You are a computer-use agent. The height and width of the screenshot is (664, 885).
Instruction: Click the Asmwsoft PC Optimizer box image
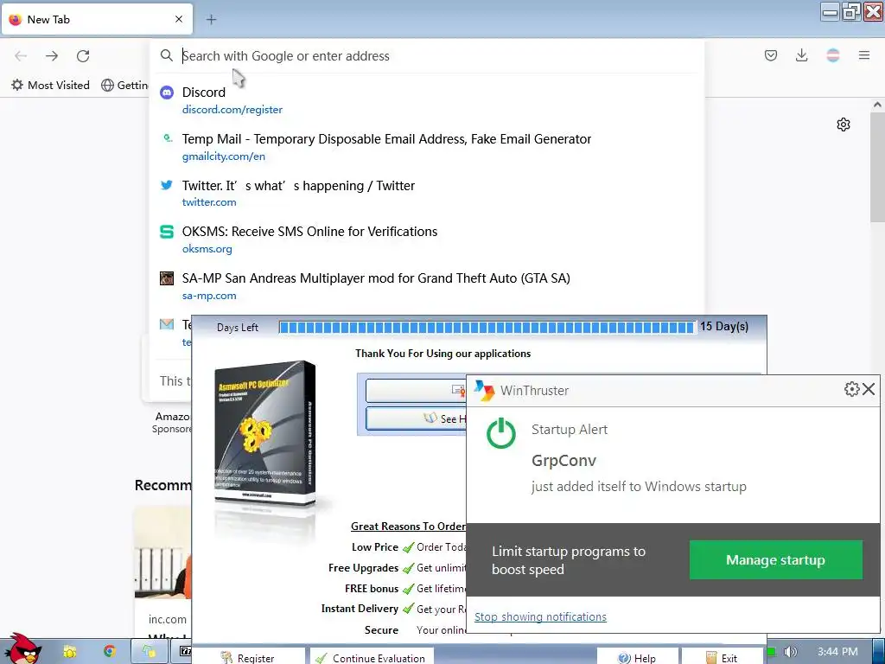tap(265, 435)
